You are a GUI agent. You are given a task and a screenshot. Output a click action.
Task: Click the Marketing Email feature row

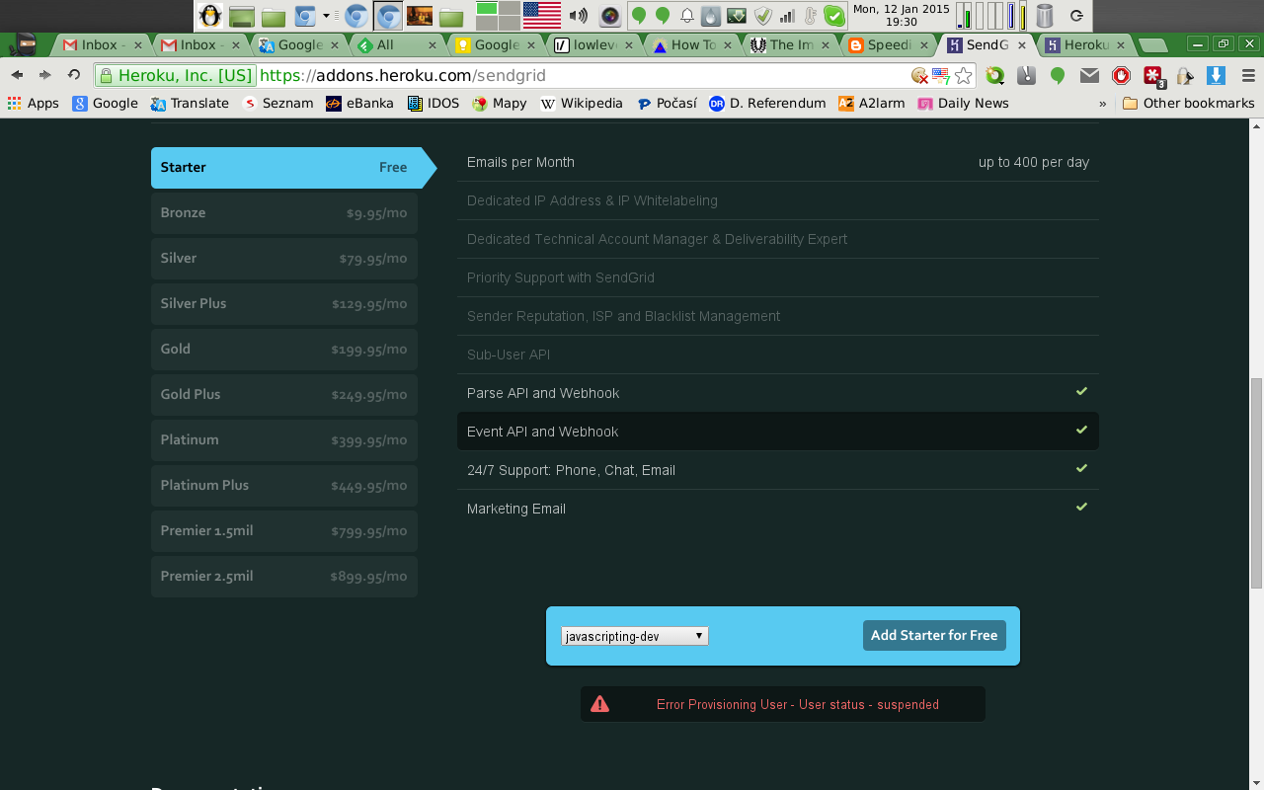pos(778,509)
